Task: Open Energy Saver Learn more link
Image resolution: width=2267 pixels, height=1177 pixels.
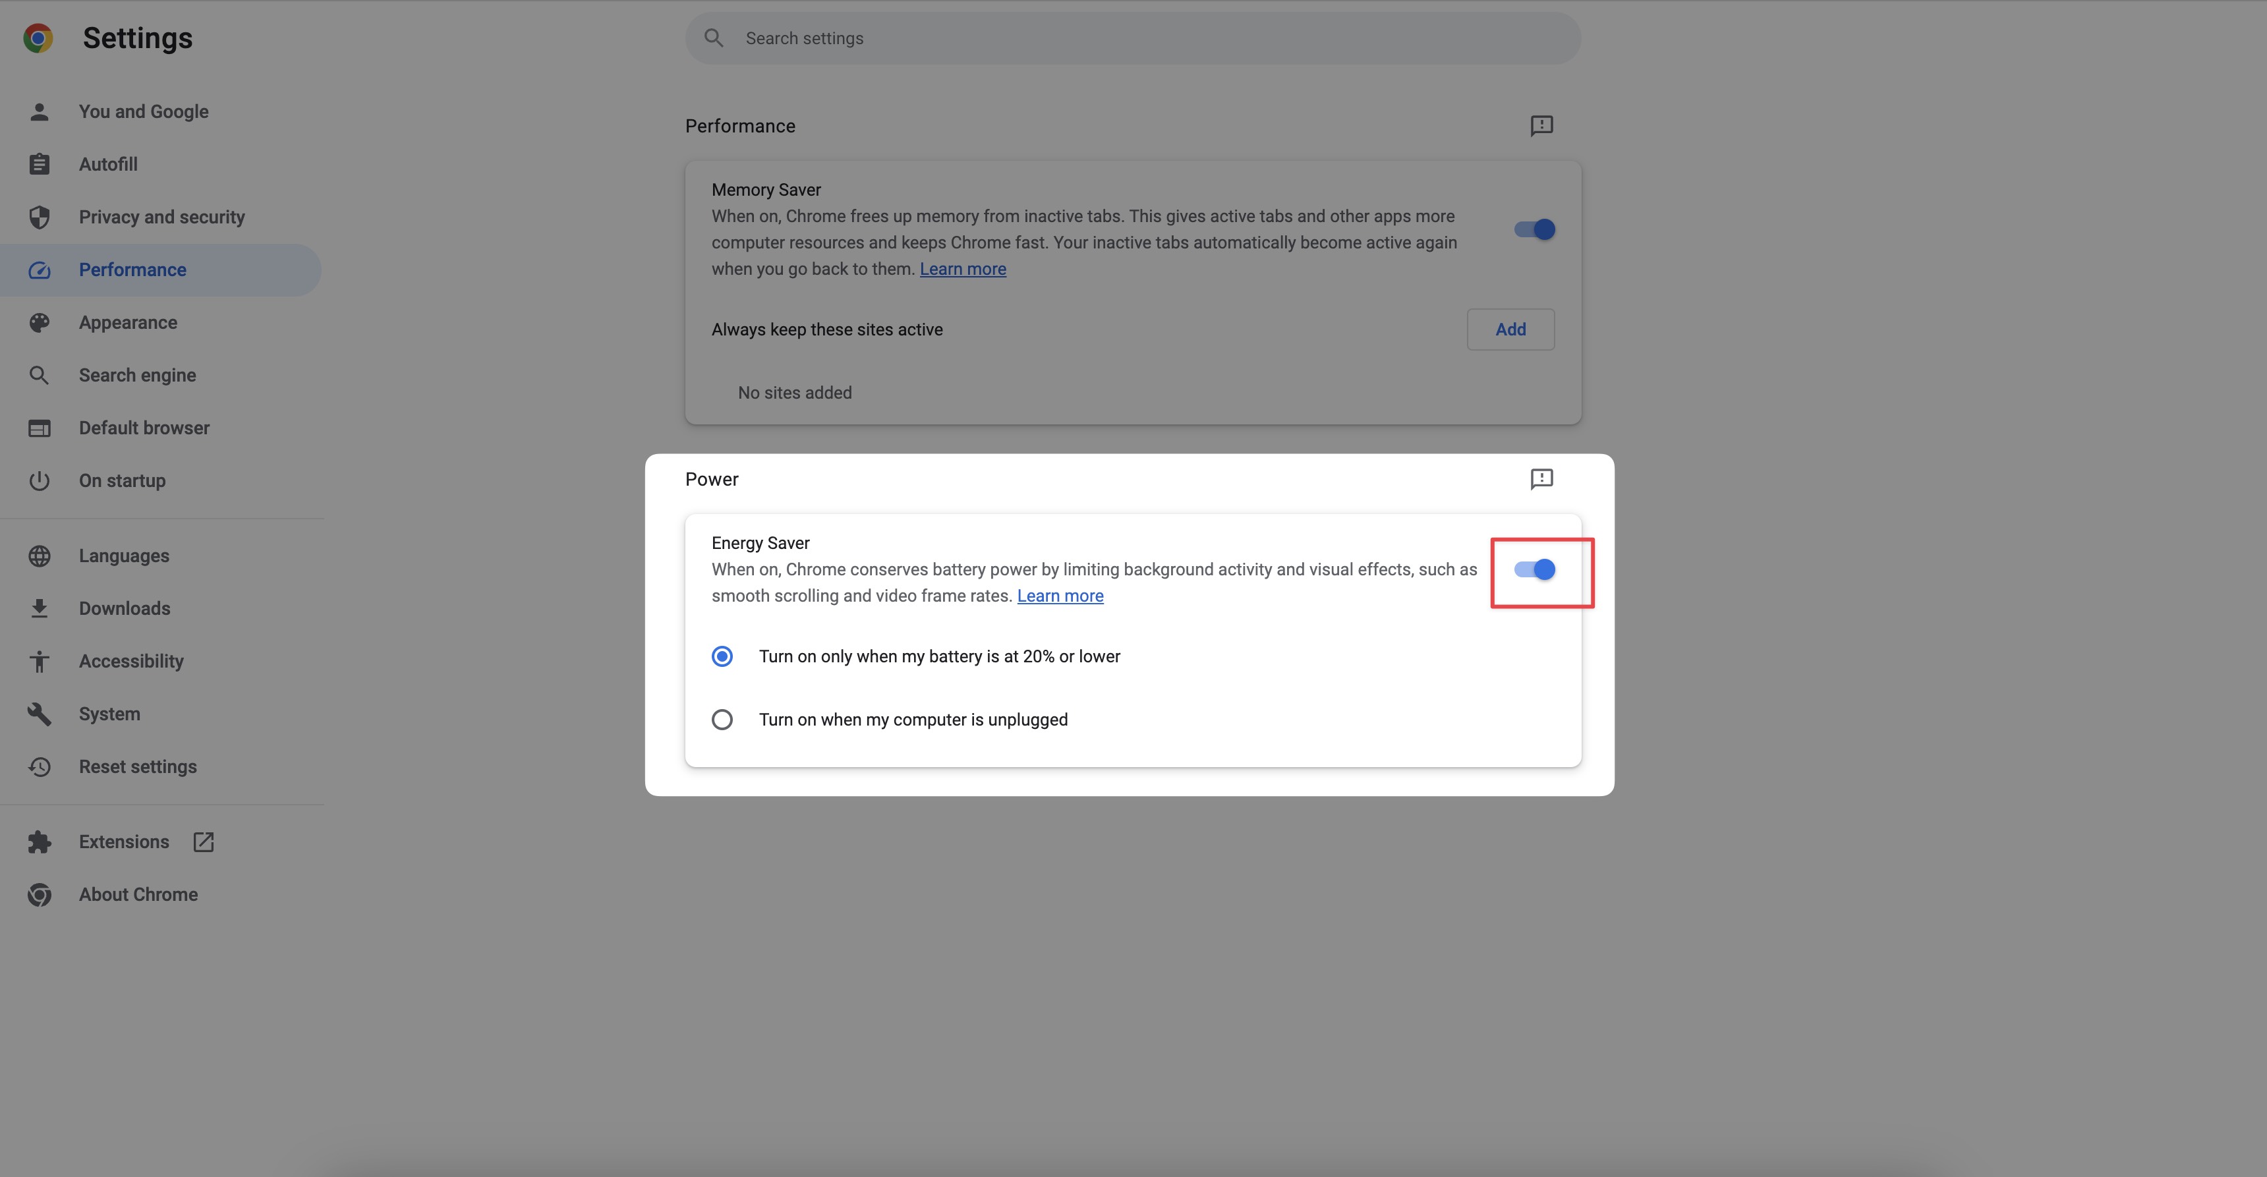Action: point(1060,596)
